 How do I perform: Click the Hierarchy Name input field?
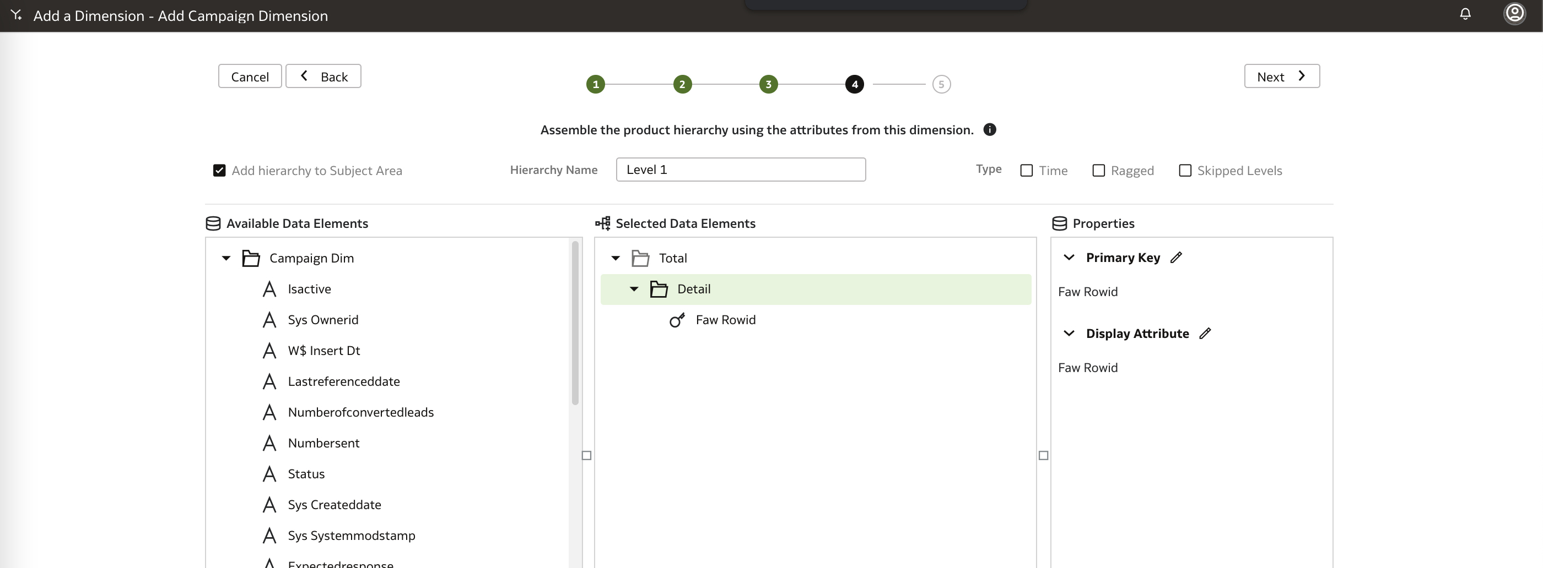[740, 170]
